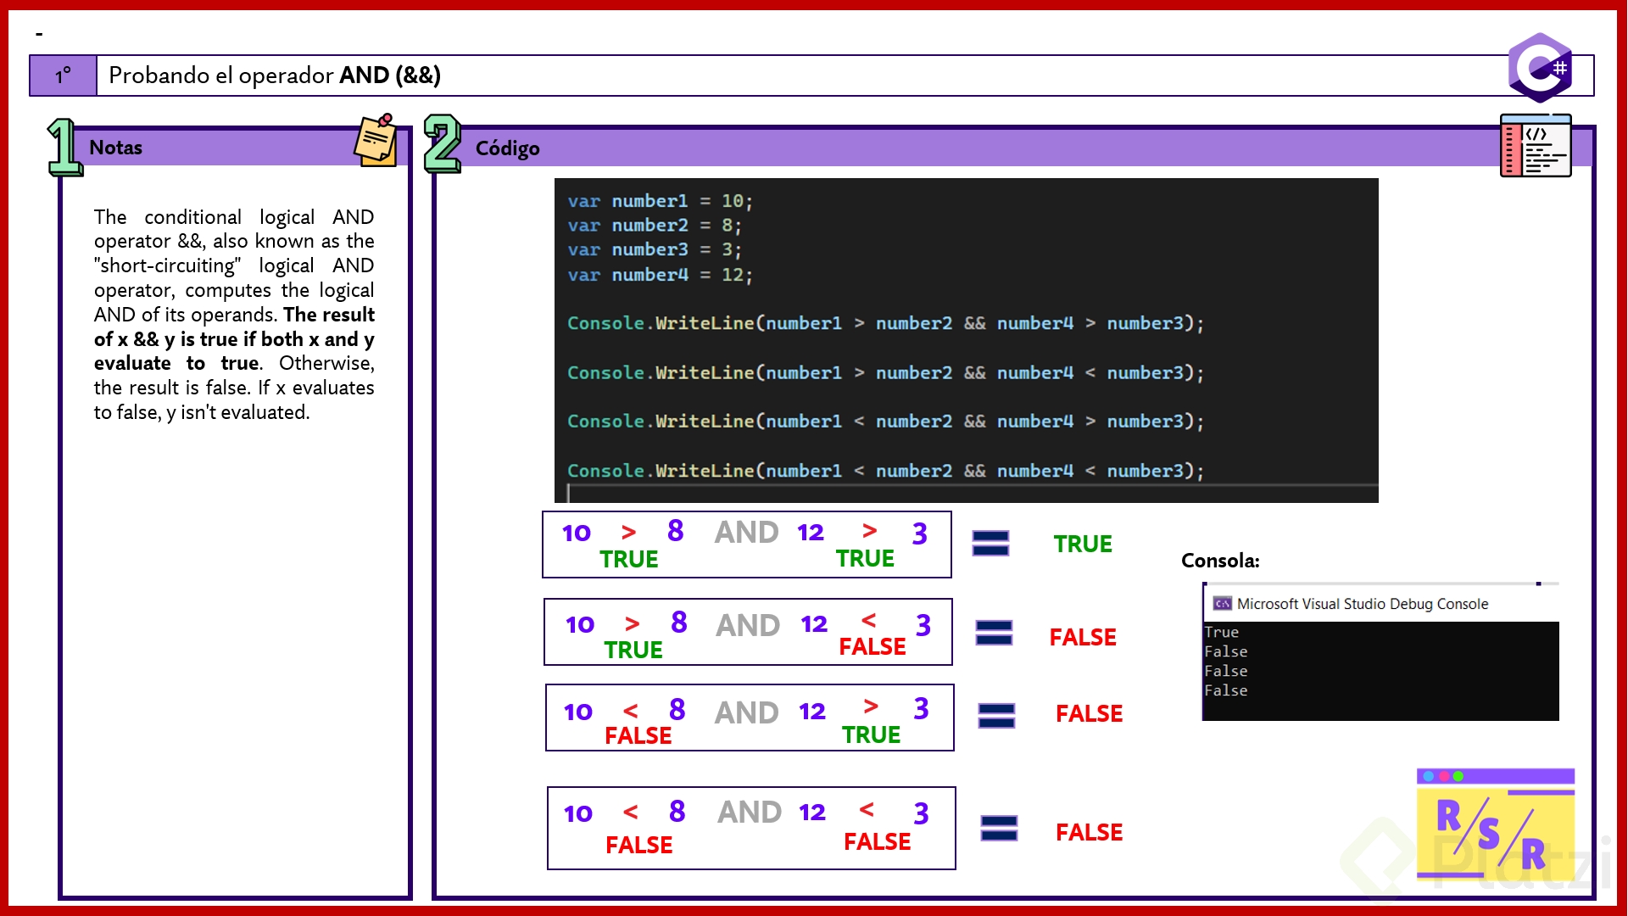Click the dark code snippet image
This screenshot has height=916, width=1628.
966,339
